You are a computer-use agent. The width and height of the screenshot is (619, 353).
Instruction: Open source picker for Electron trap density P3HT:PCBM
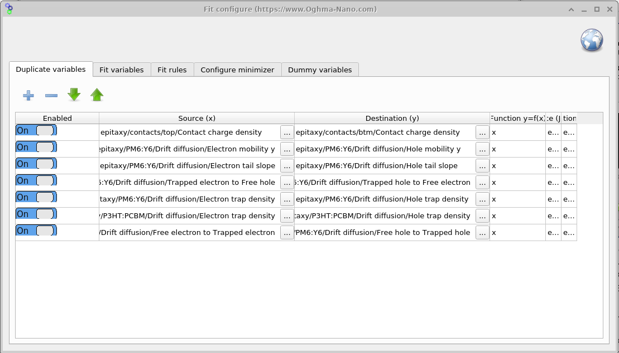(286, 215)
